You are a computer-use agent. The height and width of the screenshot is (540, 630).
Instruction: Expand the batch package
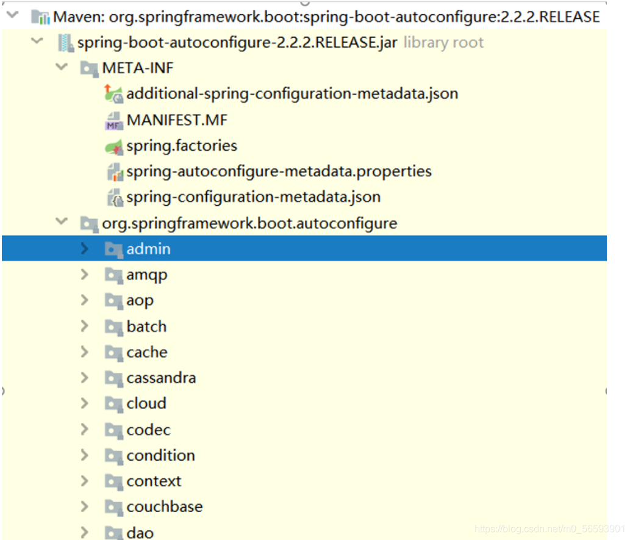[84, 326]
